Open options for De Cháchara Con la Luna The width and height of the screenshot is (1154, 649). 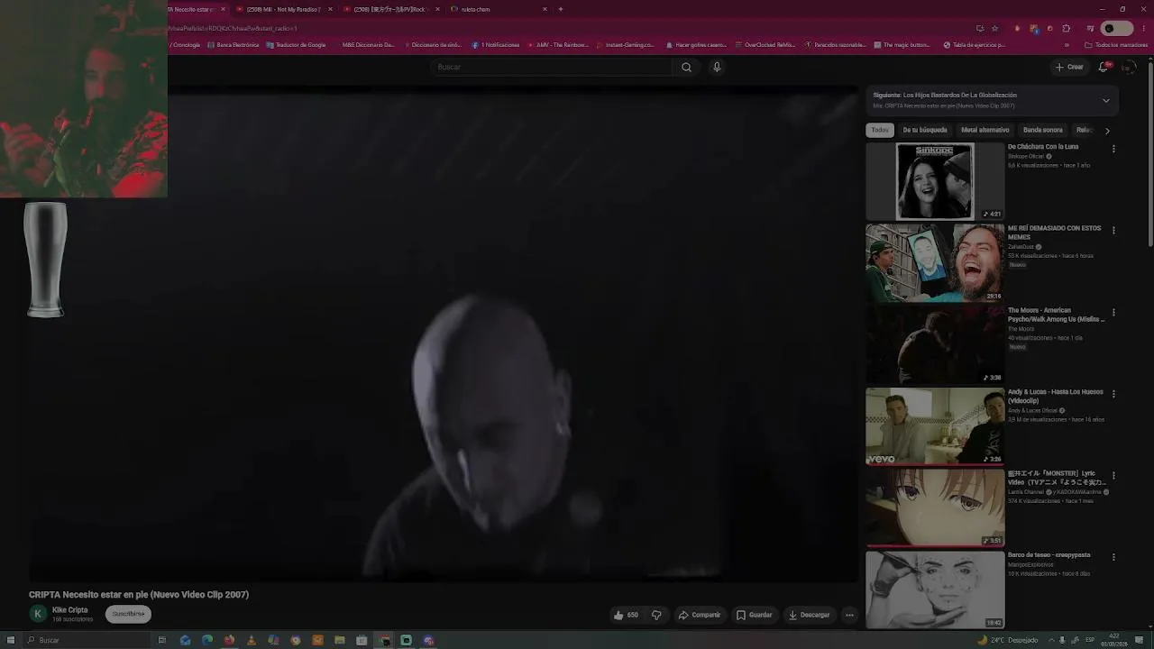1113,149
